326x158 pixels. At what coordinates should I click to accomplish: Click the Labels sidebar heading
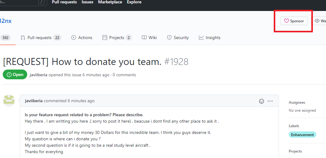(294, 126)
